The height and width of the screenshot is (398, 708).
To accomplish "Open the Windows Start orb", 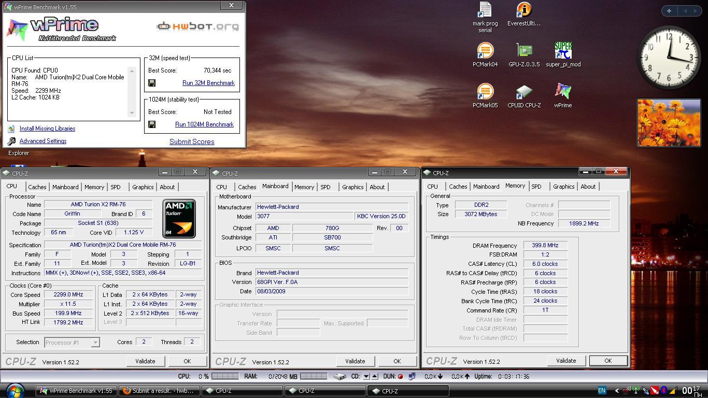I will pos(15,391).
